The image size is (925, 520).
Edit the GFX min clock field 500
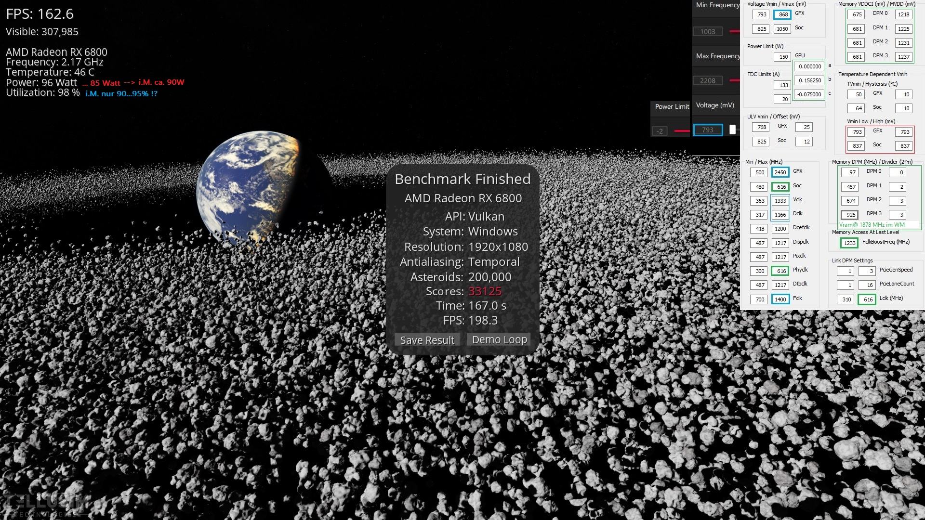pos(758,172)
